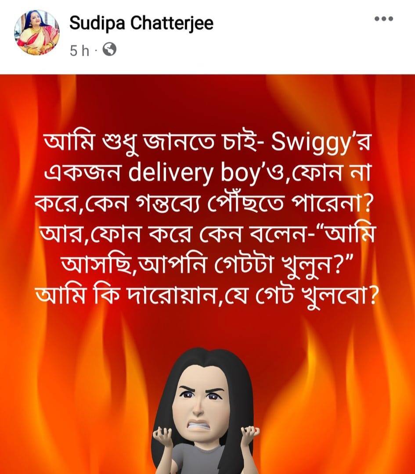Image resolution: width=415 pixels, height=474 pixels.
Task: Open the three-dot post options menu
Action: pos(383,19)
